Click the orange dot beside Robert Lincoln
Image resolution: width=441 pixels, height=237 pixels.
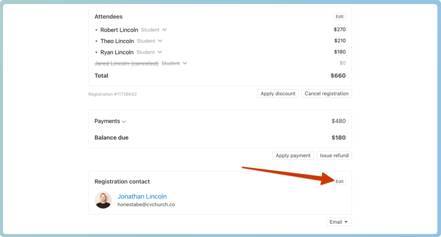click(96, 30)
